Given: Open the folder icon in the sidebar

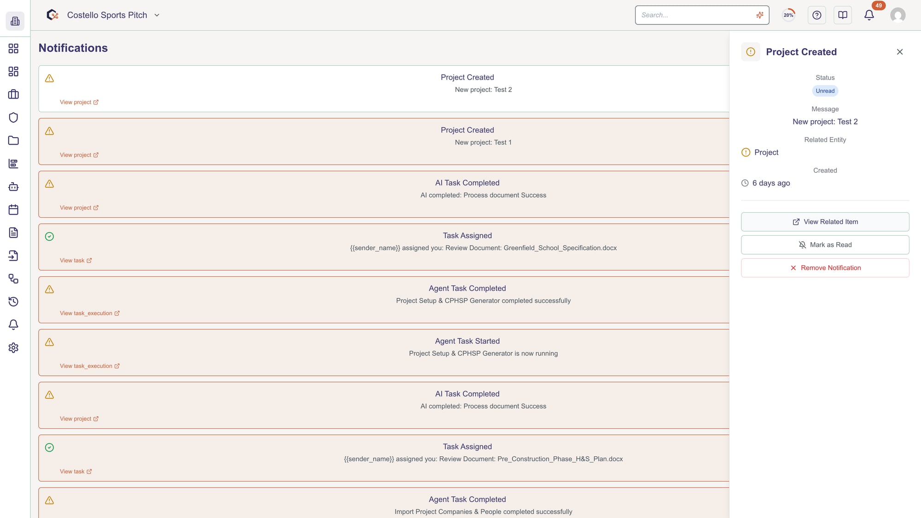Looking at the screenshot, I should (13, 140).
